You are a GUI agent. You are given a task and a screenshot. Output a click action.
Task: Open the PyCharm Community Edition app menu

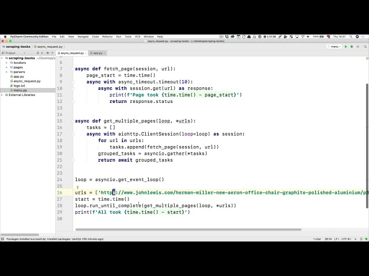29,37
